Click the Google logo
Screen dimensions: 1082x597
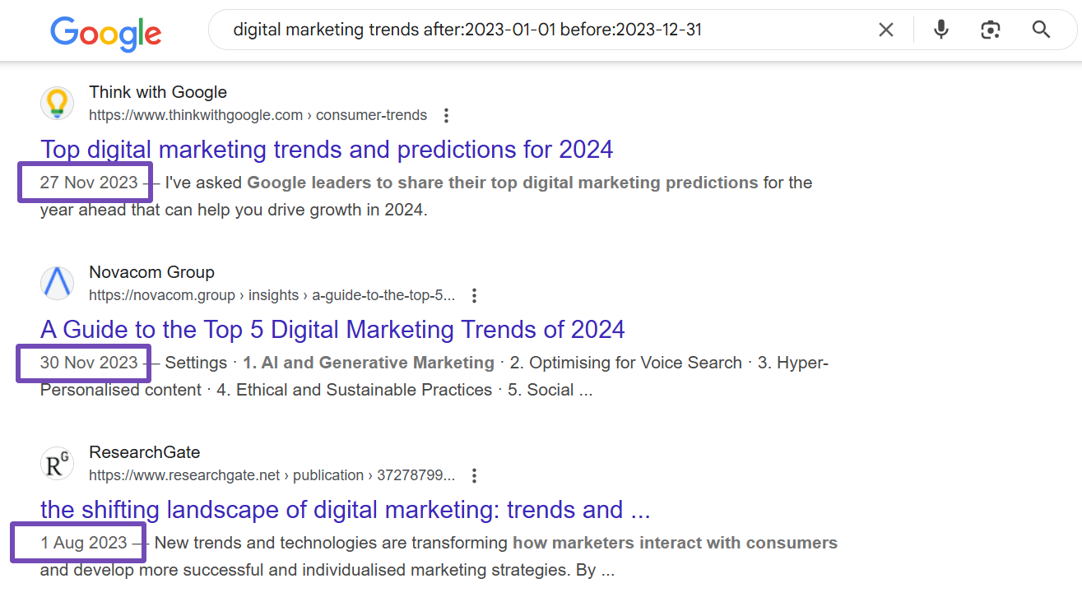105,32
